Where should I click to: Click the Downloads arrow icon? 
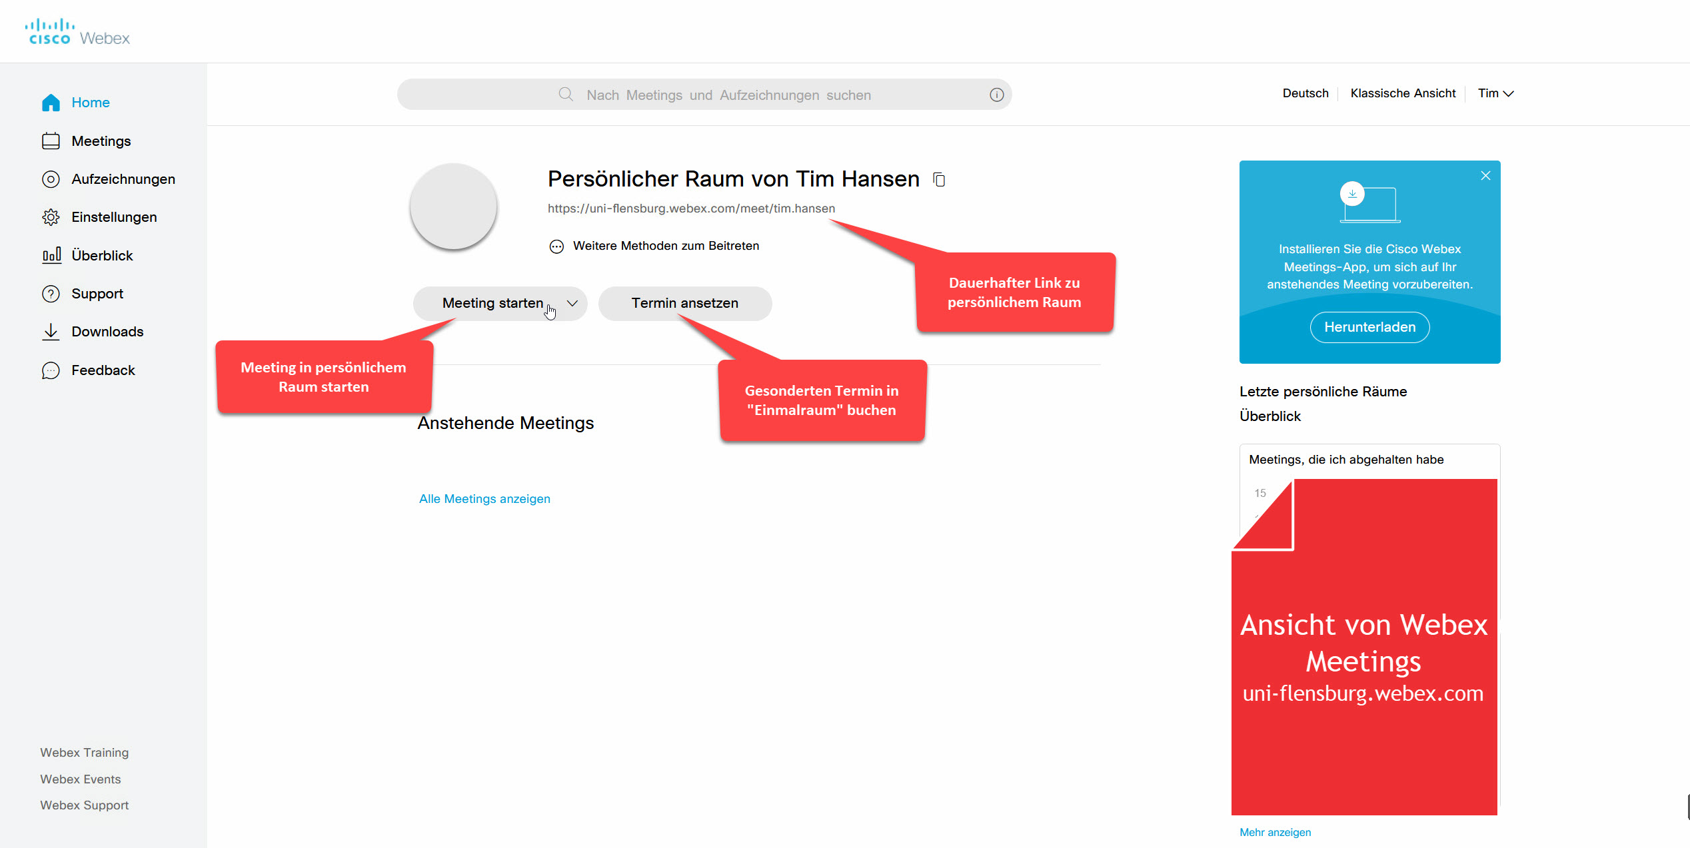(x=51, y=332)
